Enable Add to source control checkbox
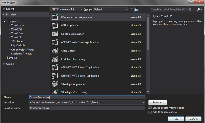Screen dimensions: 205x123 150,112
